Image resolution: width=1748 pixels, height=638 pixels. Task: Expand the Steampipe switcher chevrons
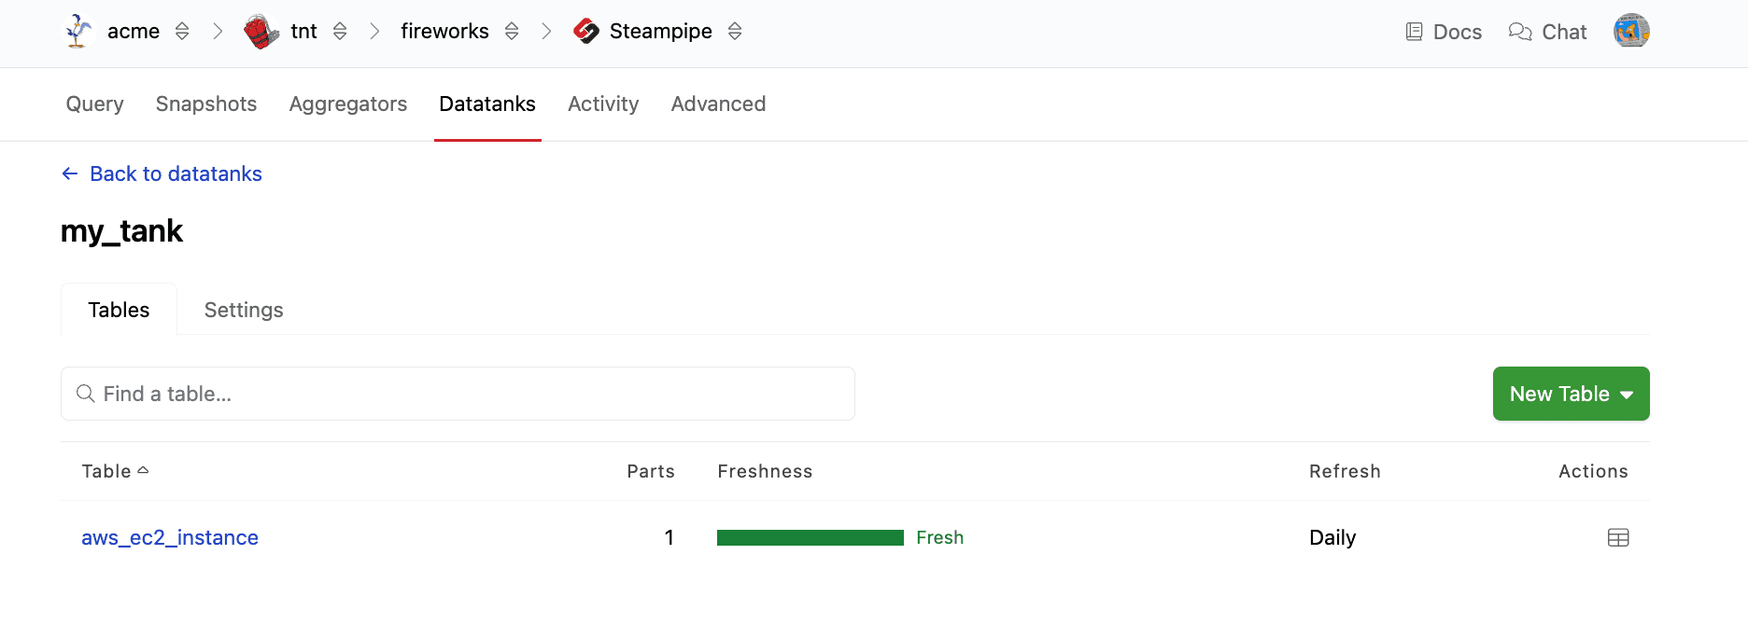(735, 32)
